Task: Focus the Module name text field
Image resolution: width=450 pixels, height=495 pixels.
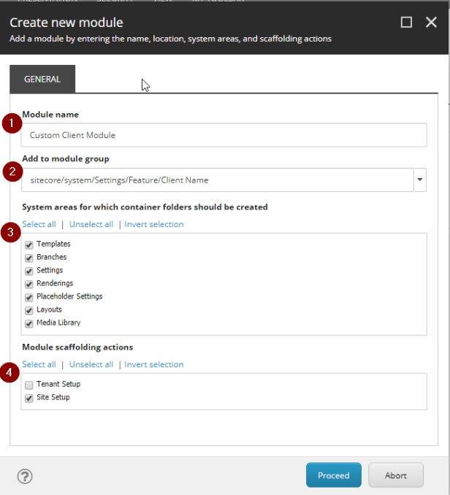Action: [x=224, y=135]
